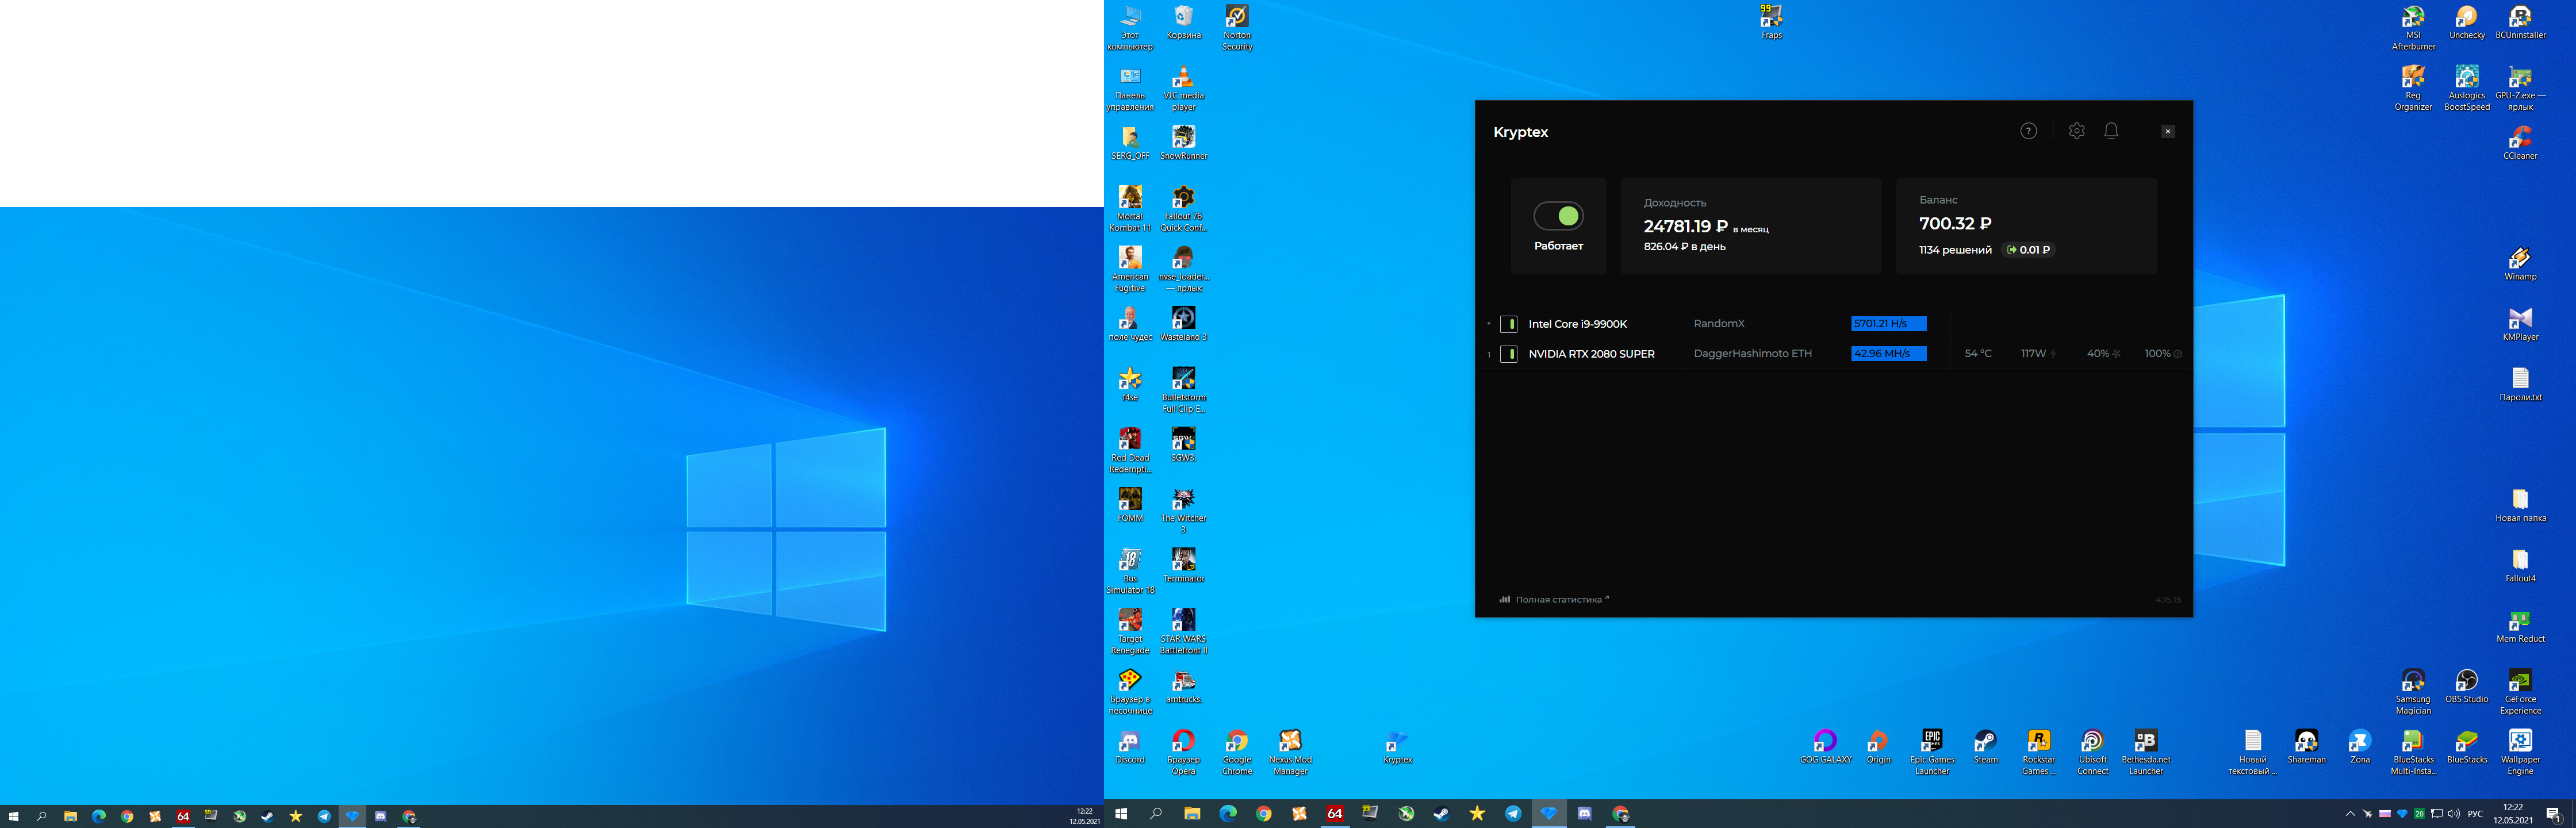
Task: Open the Origin desktop shortcut
Action: click(x=1879, y=747)
